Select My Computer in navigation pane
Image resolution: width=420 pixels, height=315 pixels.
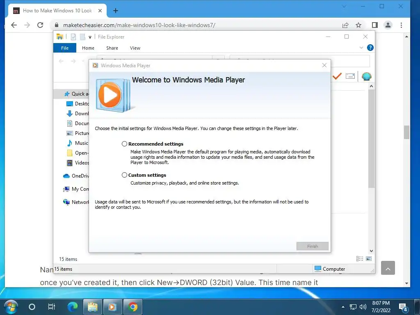click(76, 189)
